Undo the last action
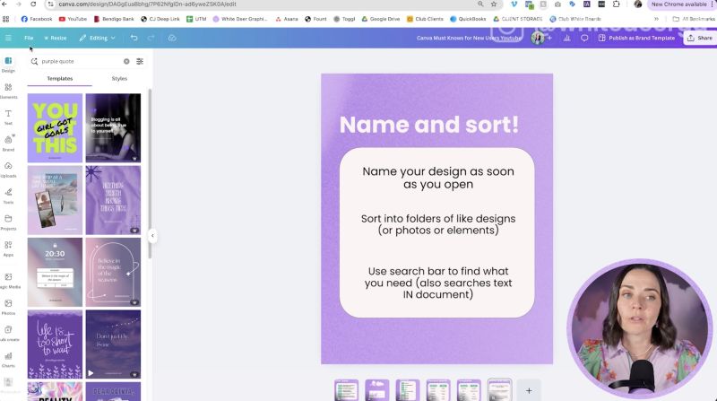Screen dimensions: 717x401 pyautogui.click(x=134, y=38)
